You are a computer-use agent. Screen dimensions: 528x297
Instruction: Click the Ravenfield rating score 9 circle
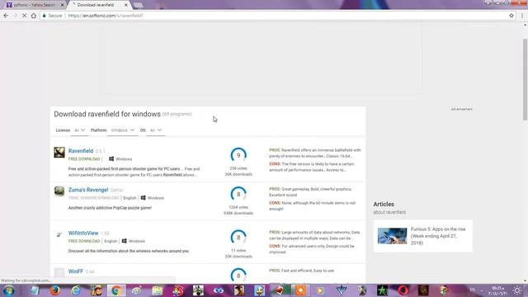pyautogui.click(x=238, y=155)
